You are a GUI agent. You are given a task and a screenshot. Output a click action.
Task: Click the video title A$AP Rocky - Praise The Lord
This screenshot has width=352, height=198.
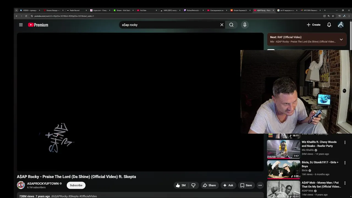(76, 177)
